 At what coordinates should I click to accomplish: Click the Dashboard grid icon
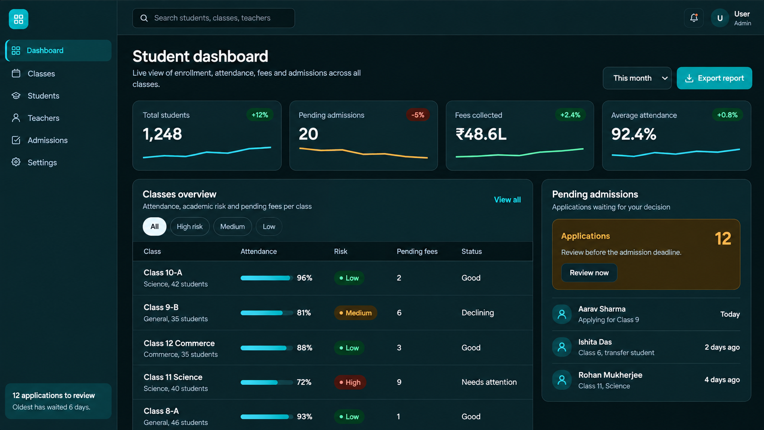click(x=16, y=50)
